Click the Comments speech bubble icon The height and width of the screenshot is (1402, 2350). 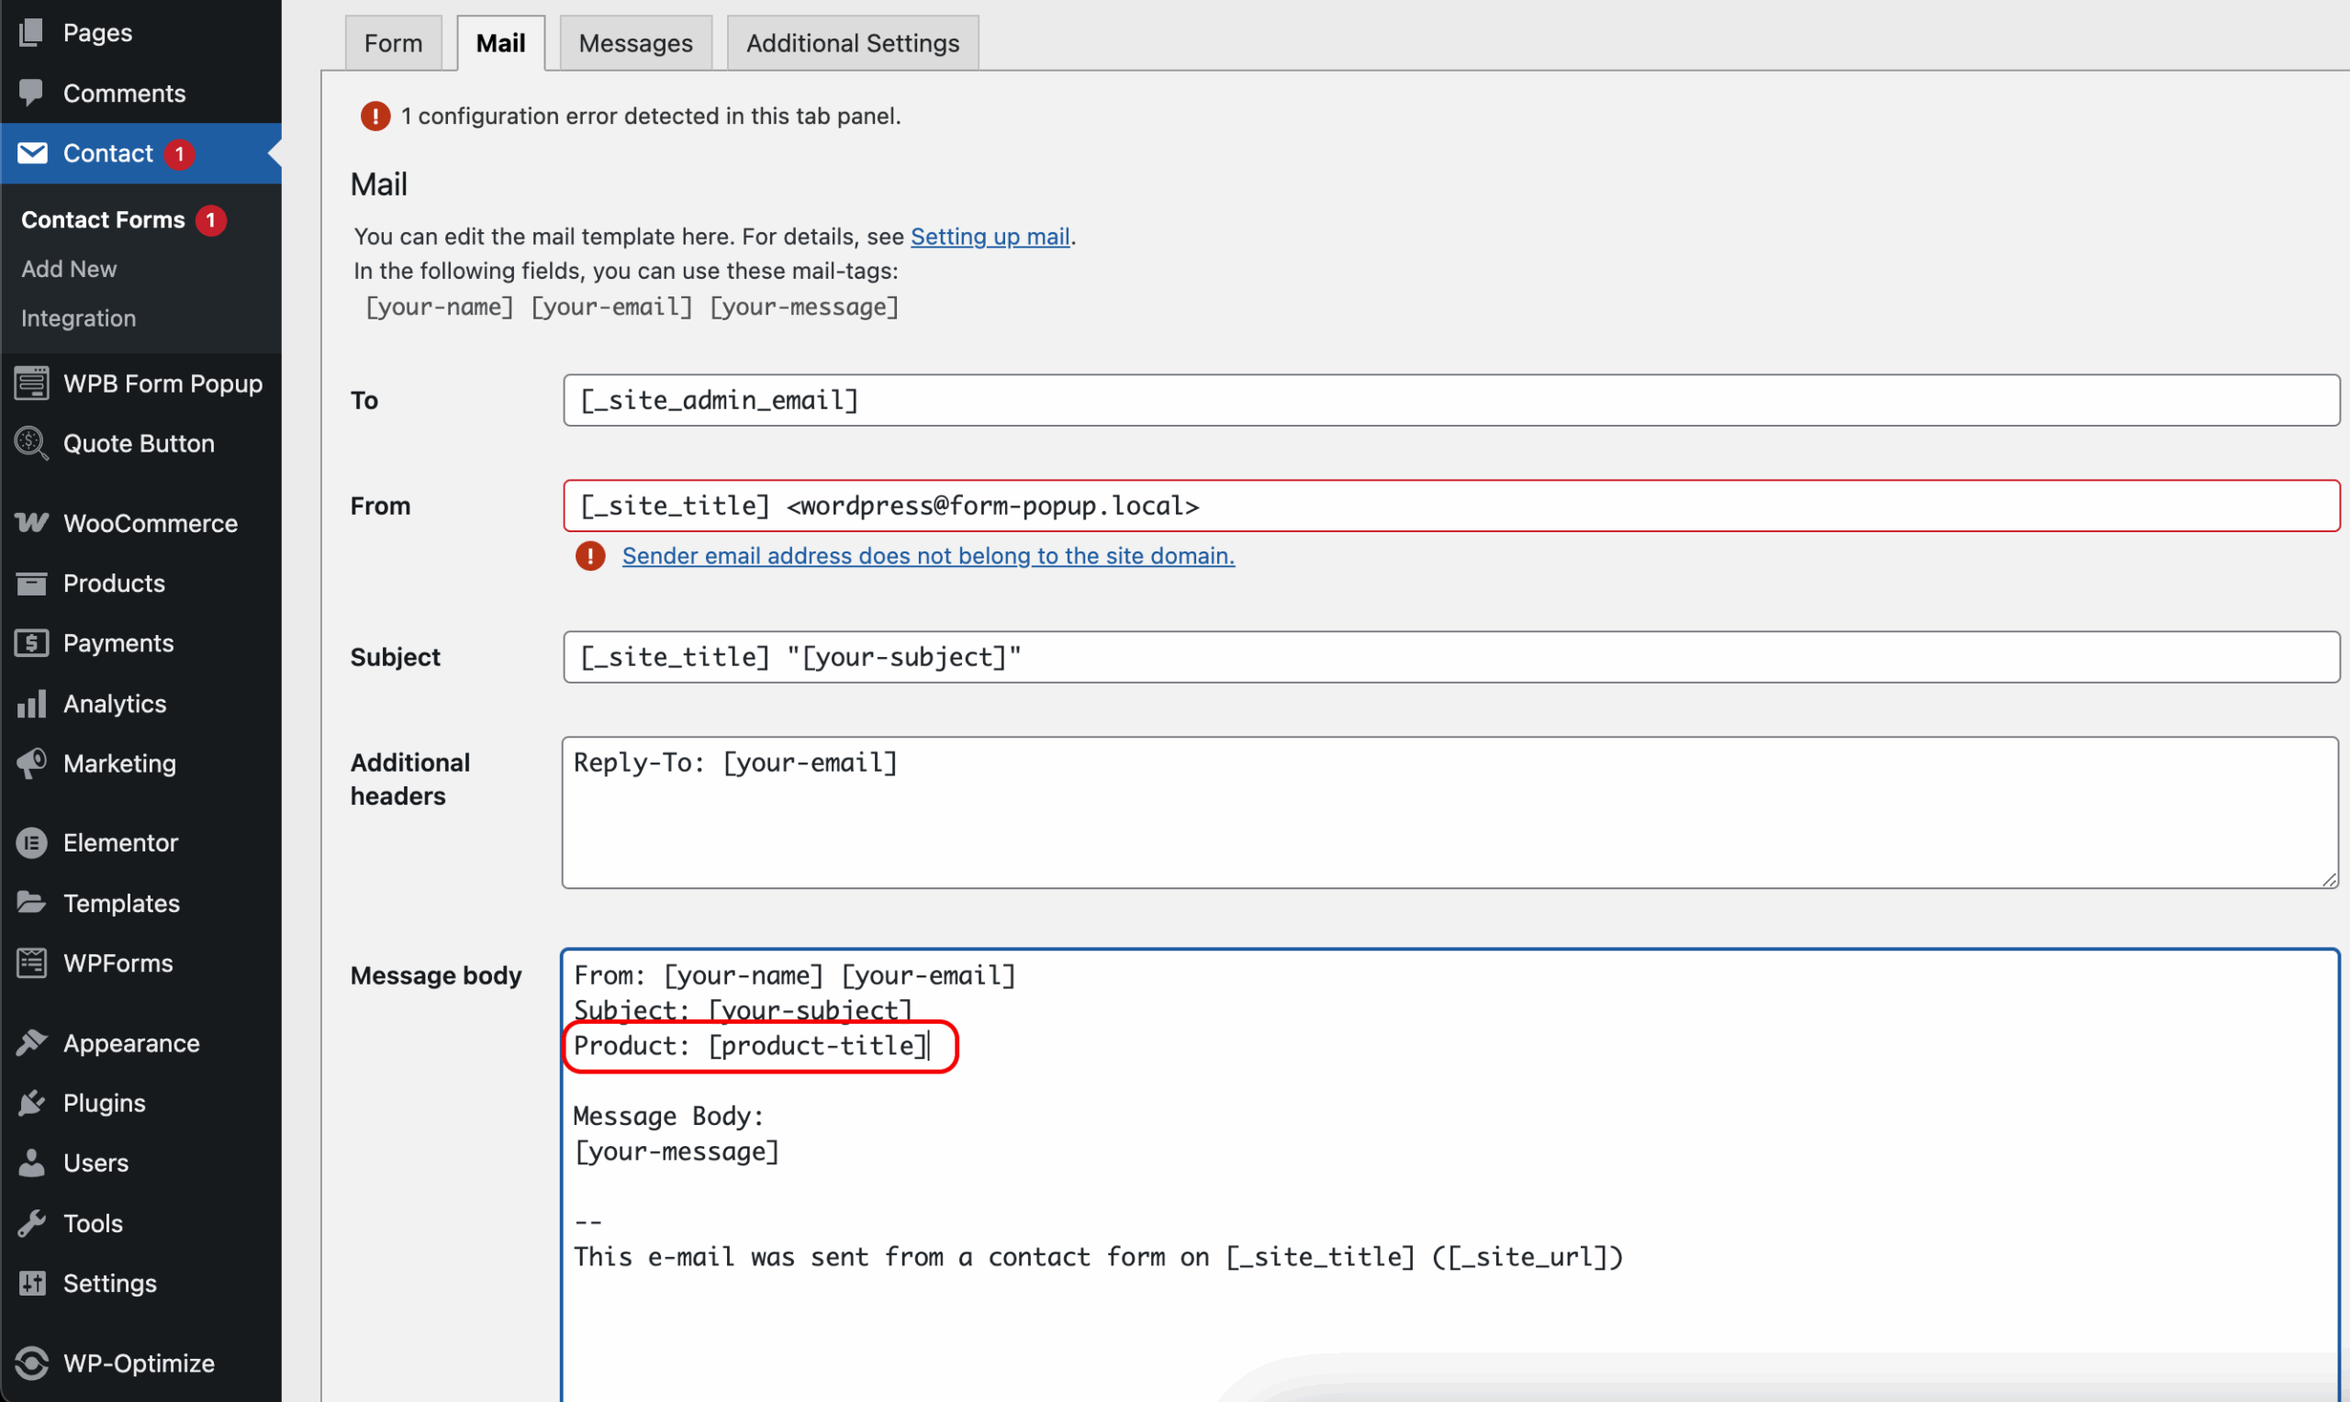point(31,93)
